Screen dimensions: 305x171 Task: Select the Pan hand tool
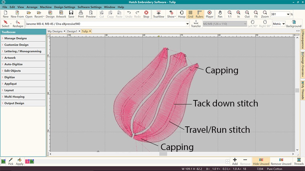click(220, 14)
